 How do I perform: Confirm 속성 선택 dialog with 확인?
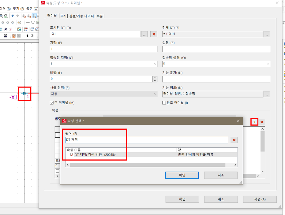click(182, 175)
